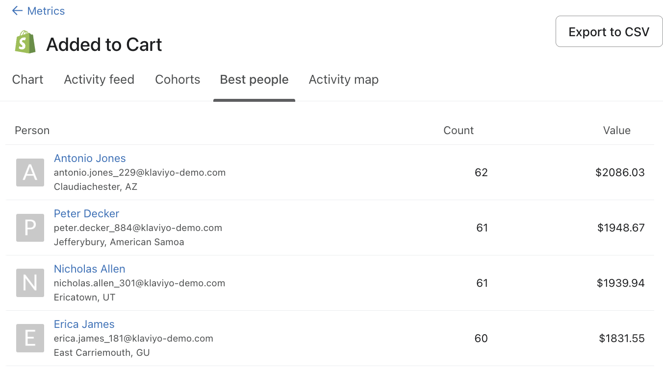Select the Best people tab
This screenshot has height=369, width=663.
(x=254, y=80)
